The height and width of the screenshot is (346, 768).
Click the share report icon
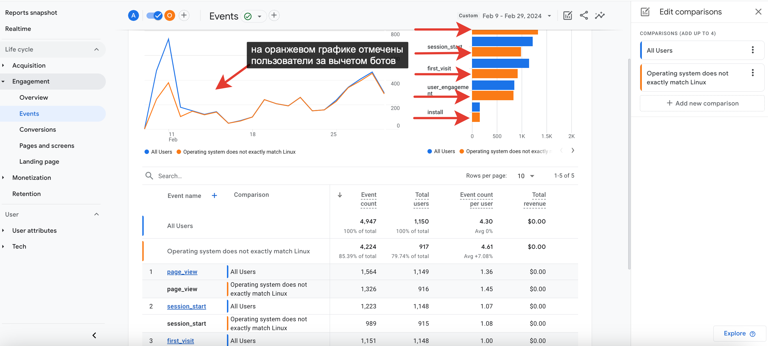tap(584, 16)
